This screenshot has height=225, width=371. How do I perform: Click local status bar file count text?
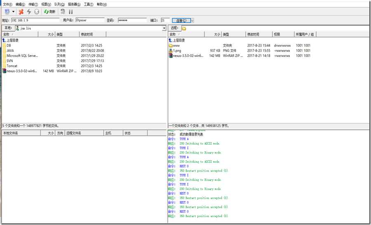coord(31,126)
